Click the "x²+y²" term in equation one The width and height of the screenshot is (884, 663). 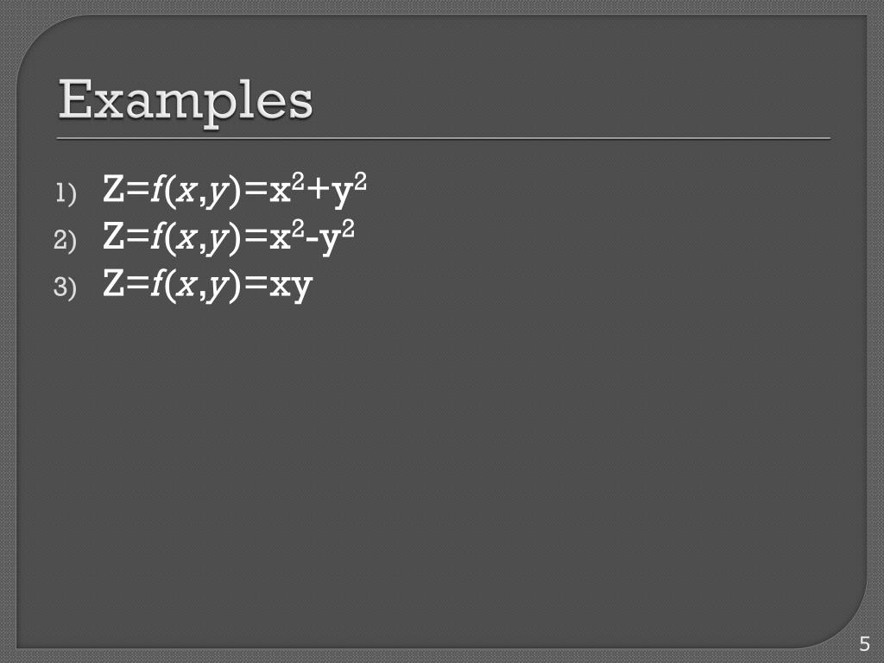tap(318, 189)
